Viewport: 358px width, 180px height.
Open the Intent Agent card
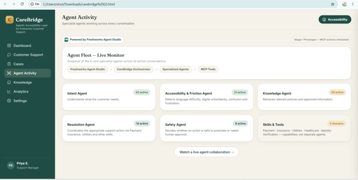coord(109,97)
